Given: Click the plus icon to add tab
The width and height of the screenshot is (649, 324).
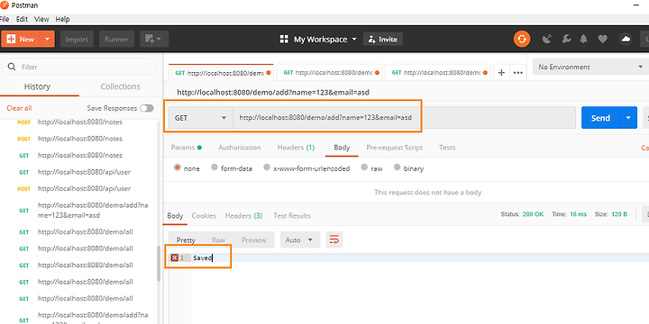Looking at the screenshot, I should coord(501,73).
